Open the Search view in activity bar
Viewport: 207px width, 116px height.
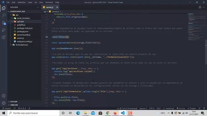[4, 15]
